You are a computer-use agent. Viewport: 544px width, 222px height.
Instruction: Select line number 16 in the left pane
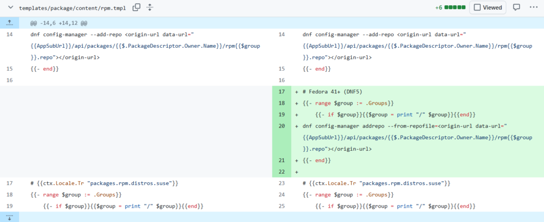coord(10,80)
